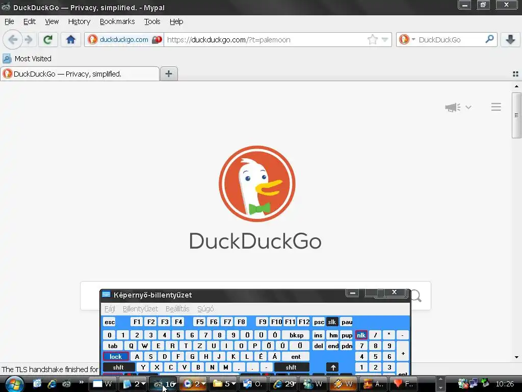The image size is (522, 392).
Task: Open bookmark star dropdown arrow
Action: coord(385,40)
